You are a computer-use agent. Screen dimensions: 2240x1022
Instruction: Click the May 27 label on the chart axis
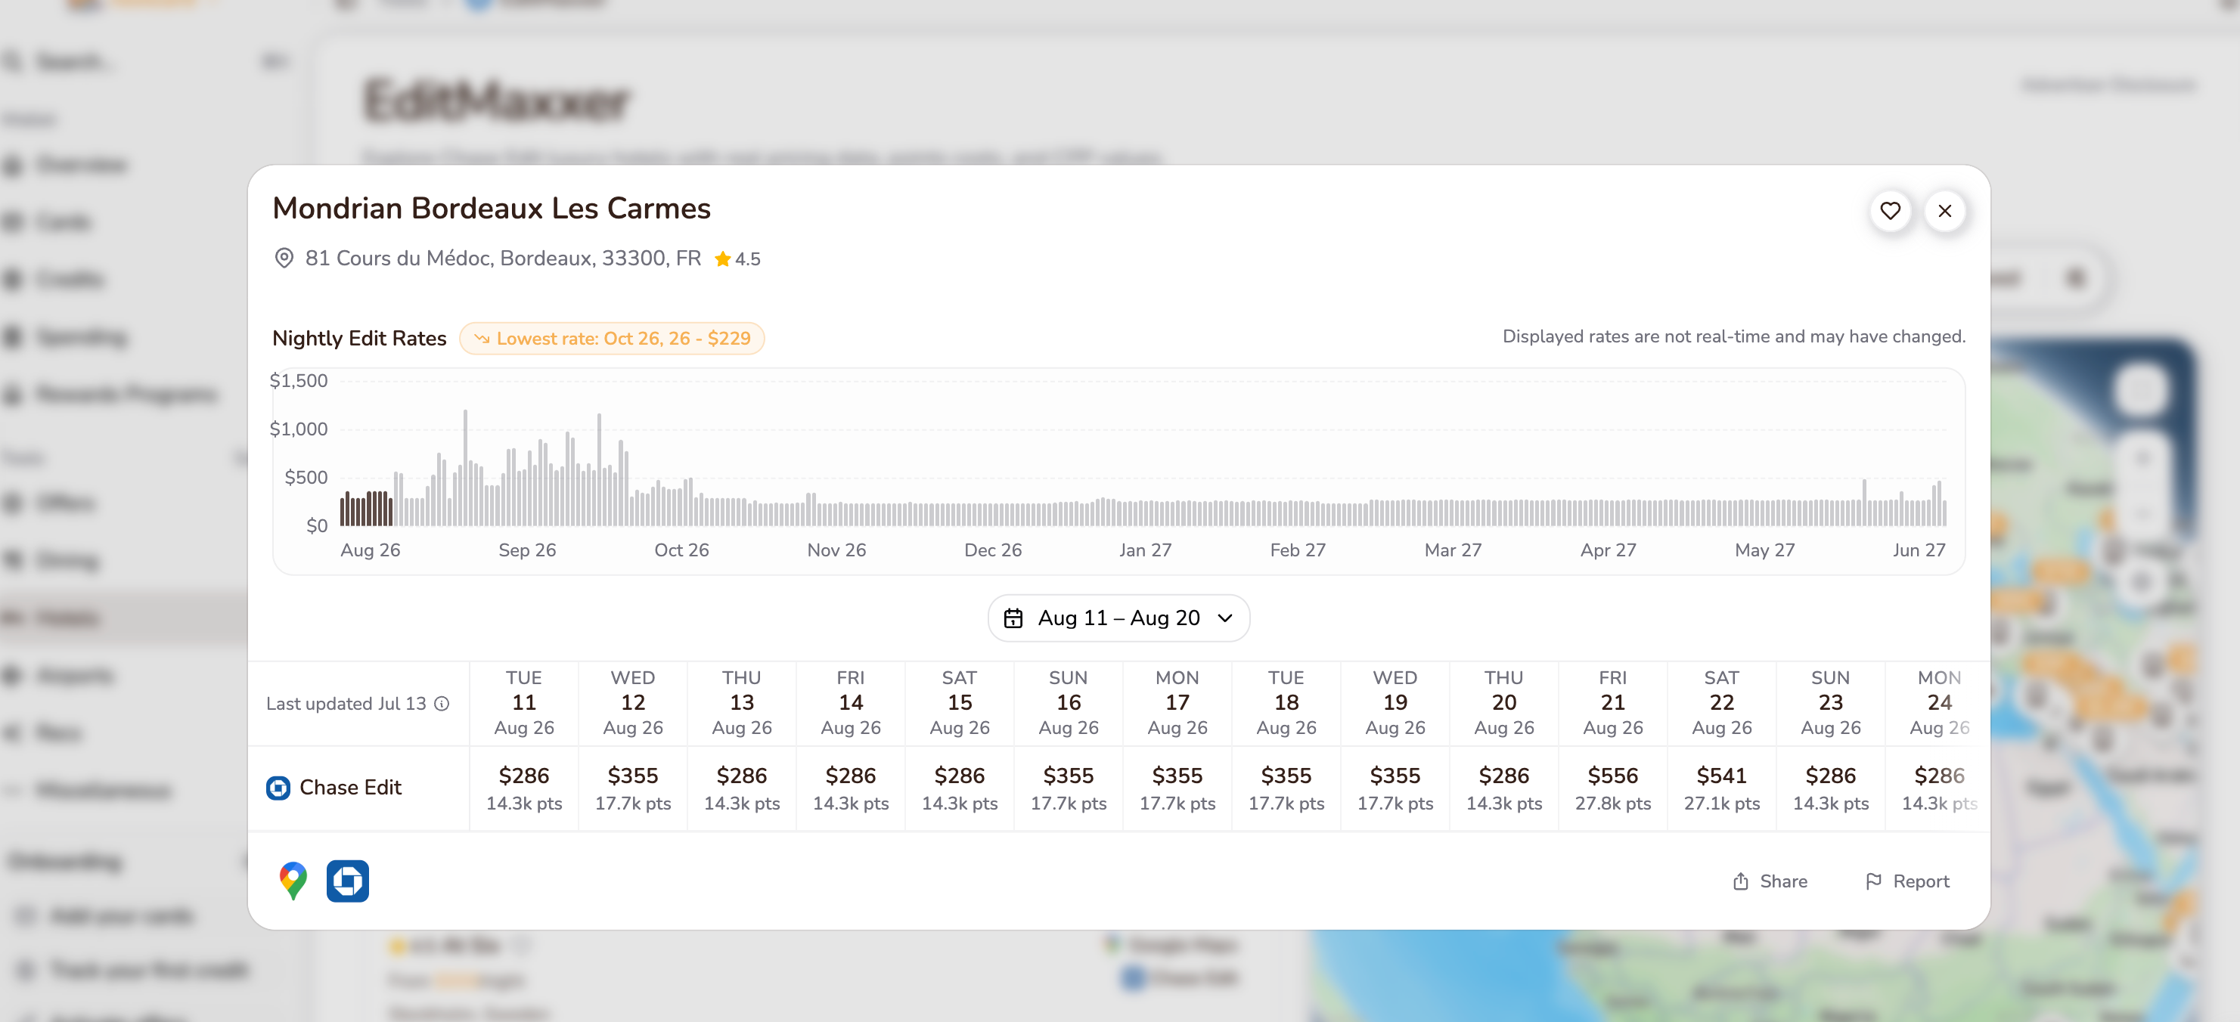pos(1764,550)
